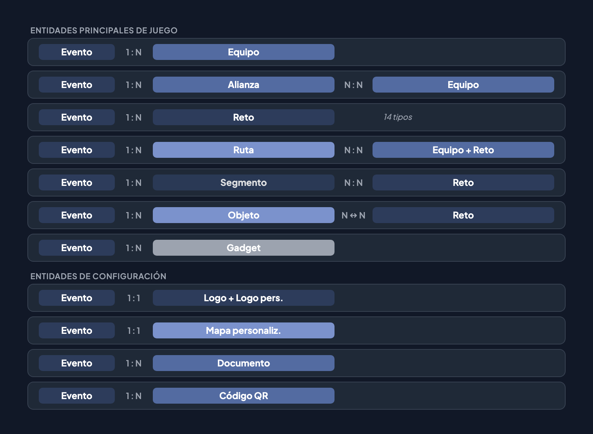Click the Código QR block
Screen dimensions: 593x434
click(x=243, y=396)
